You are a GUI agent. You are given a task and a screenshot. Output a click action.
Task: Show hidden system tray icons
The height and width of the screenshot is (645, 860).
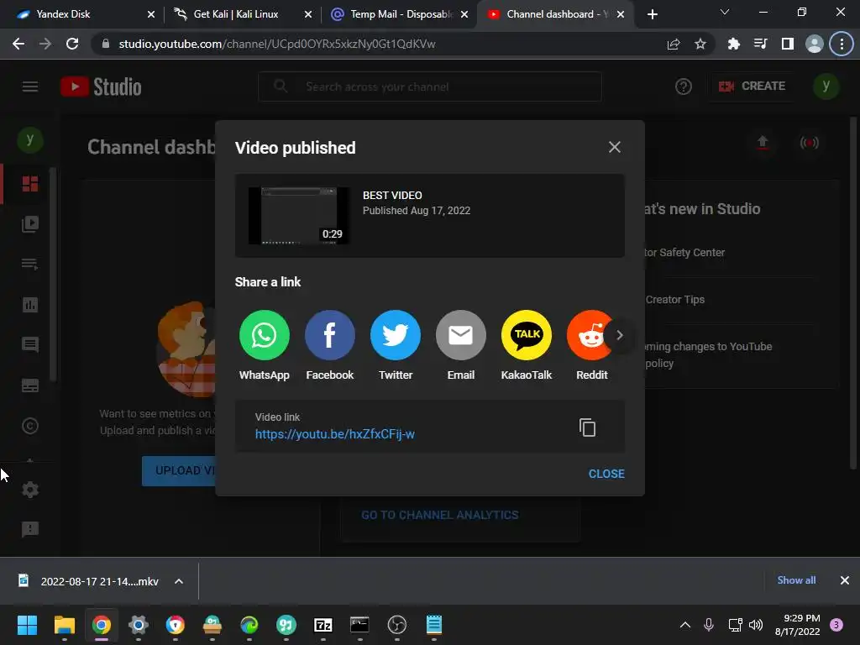pos(685,625)
